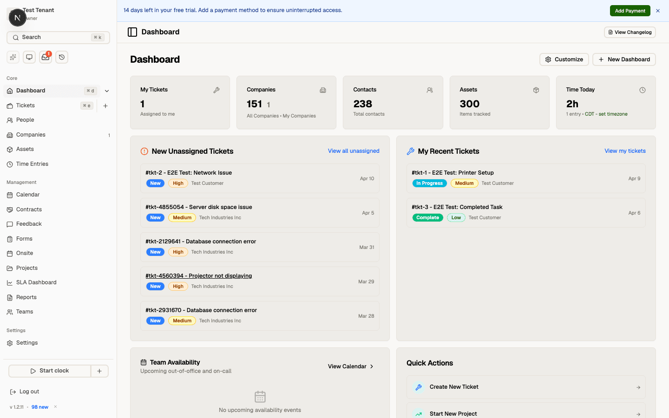Open the monitor icon in sidebar toolbar
This screenshot has height=418, width=669.
29,57
